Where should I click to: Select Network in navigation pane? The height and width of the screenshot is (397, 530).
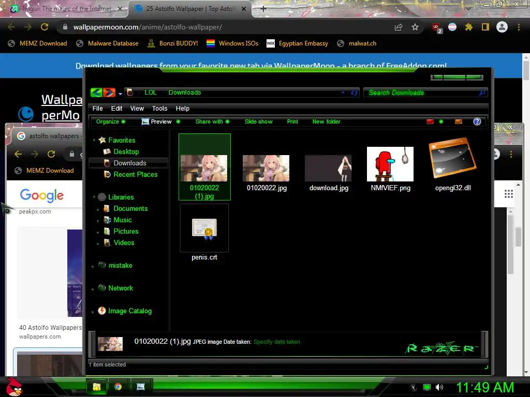tap(120, 288)
